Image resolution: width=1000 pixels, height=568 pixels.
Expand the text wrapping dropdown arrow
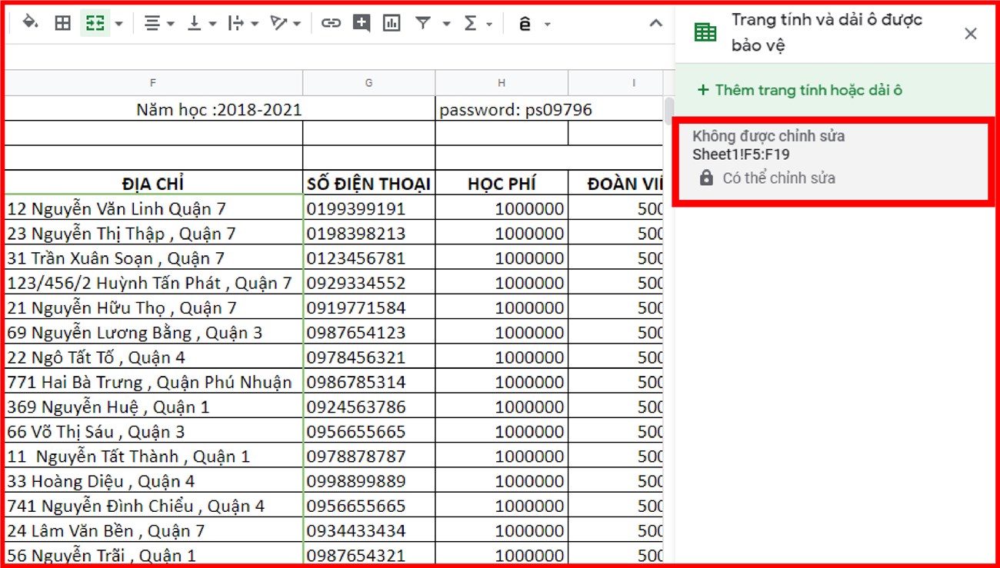[255, 24]
